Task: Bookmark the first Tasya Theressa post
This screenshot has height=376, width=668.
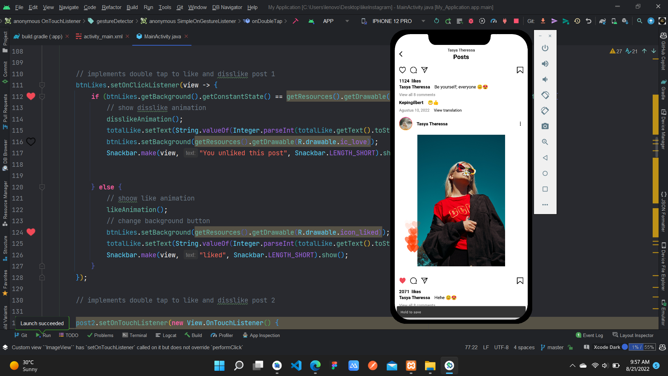Action: point(520,70)
